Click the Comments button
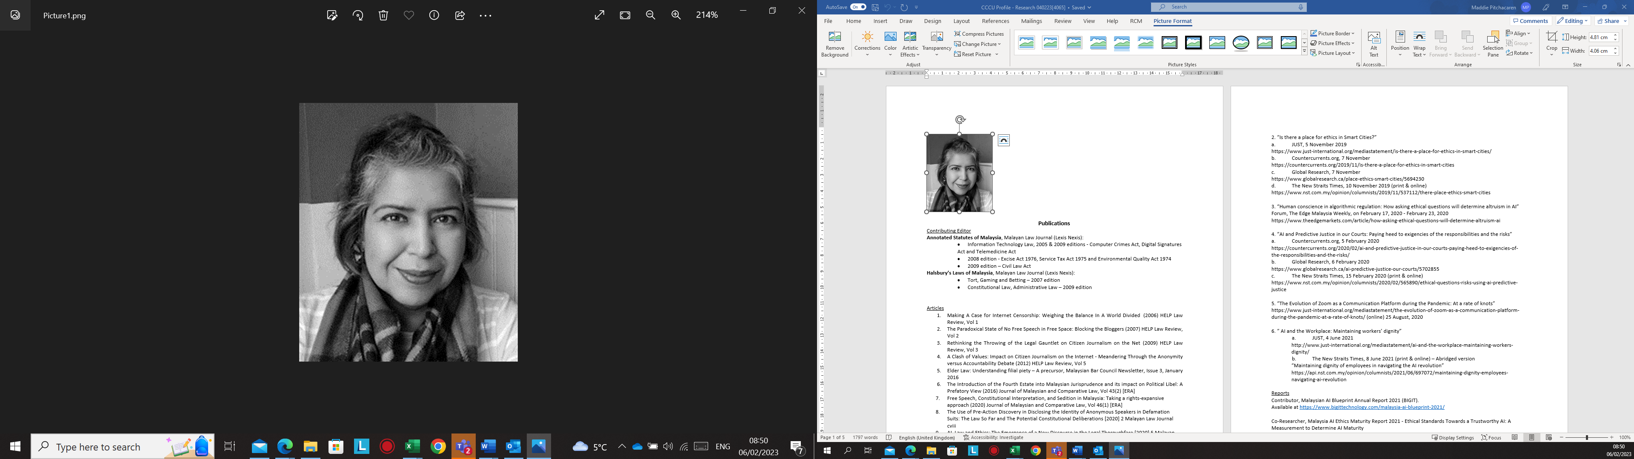Image resolution: width=1634 pixels, height=459 pixels. pos(1531,21)
